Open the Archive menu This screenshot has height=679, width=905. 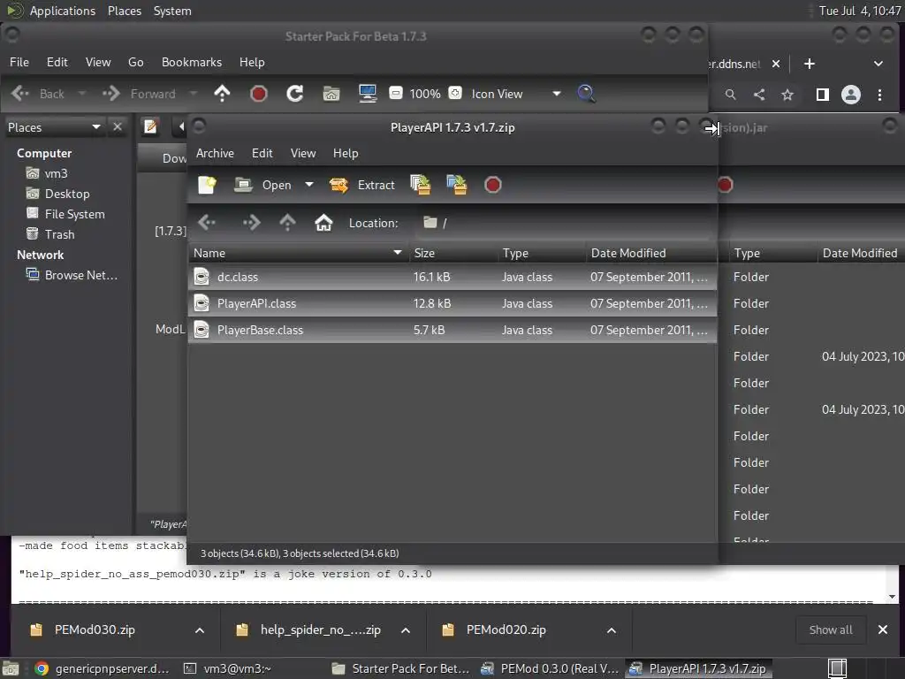pyautogui.click(x=215, y=153)
